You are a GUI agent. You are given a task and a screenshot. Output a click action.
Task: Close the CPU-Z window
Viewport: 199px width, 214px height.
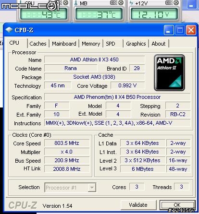click(191, 30)
